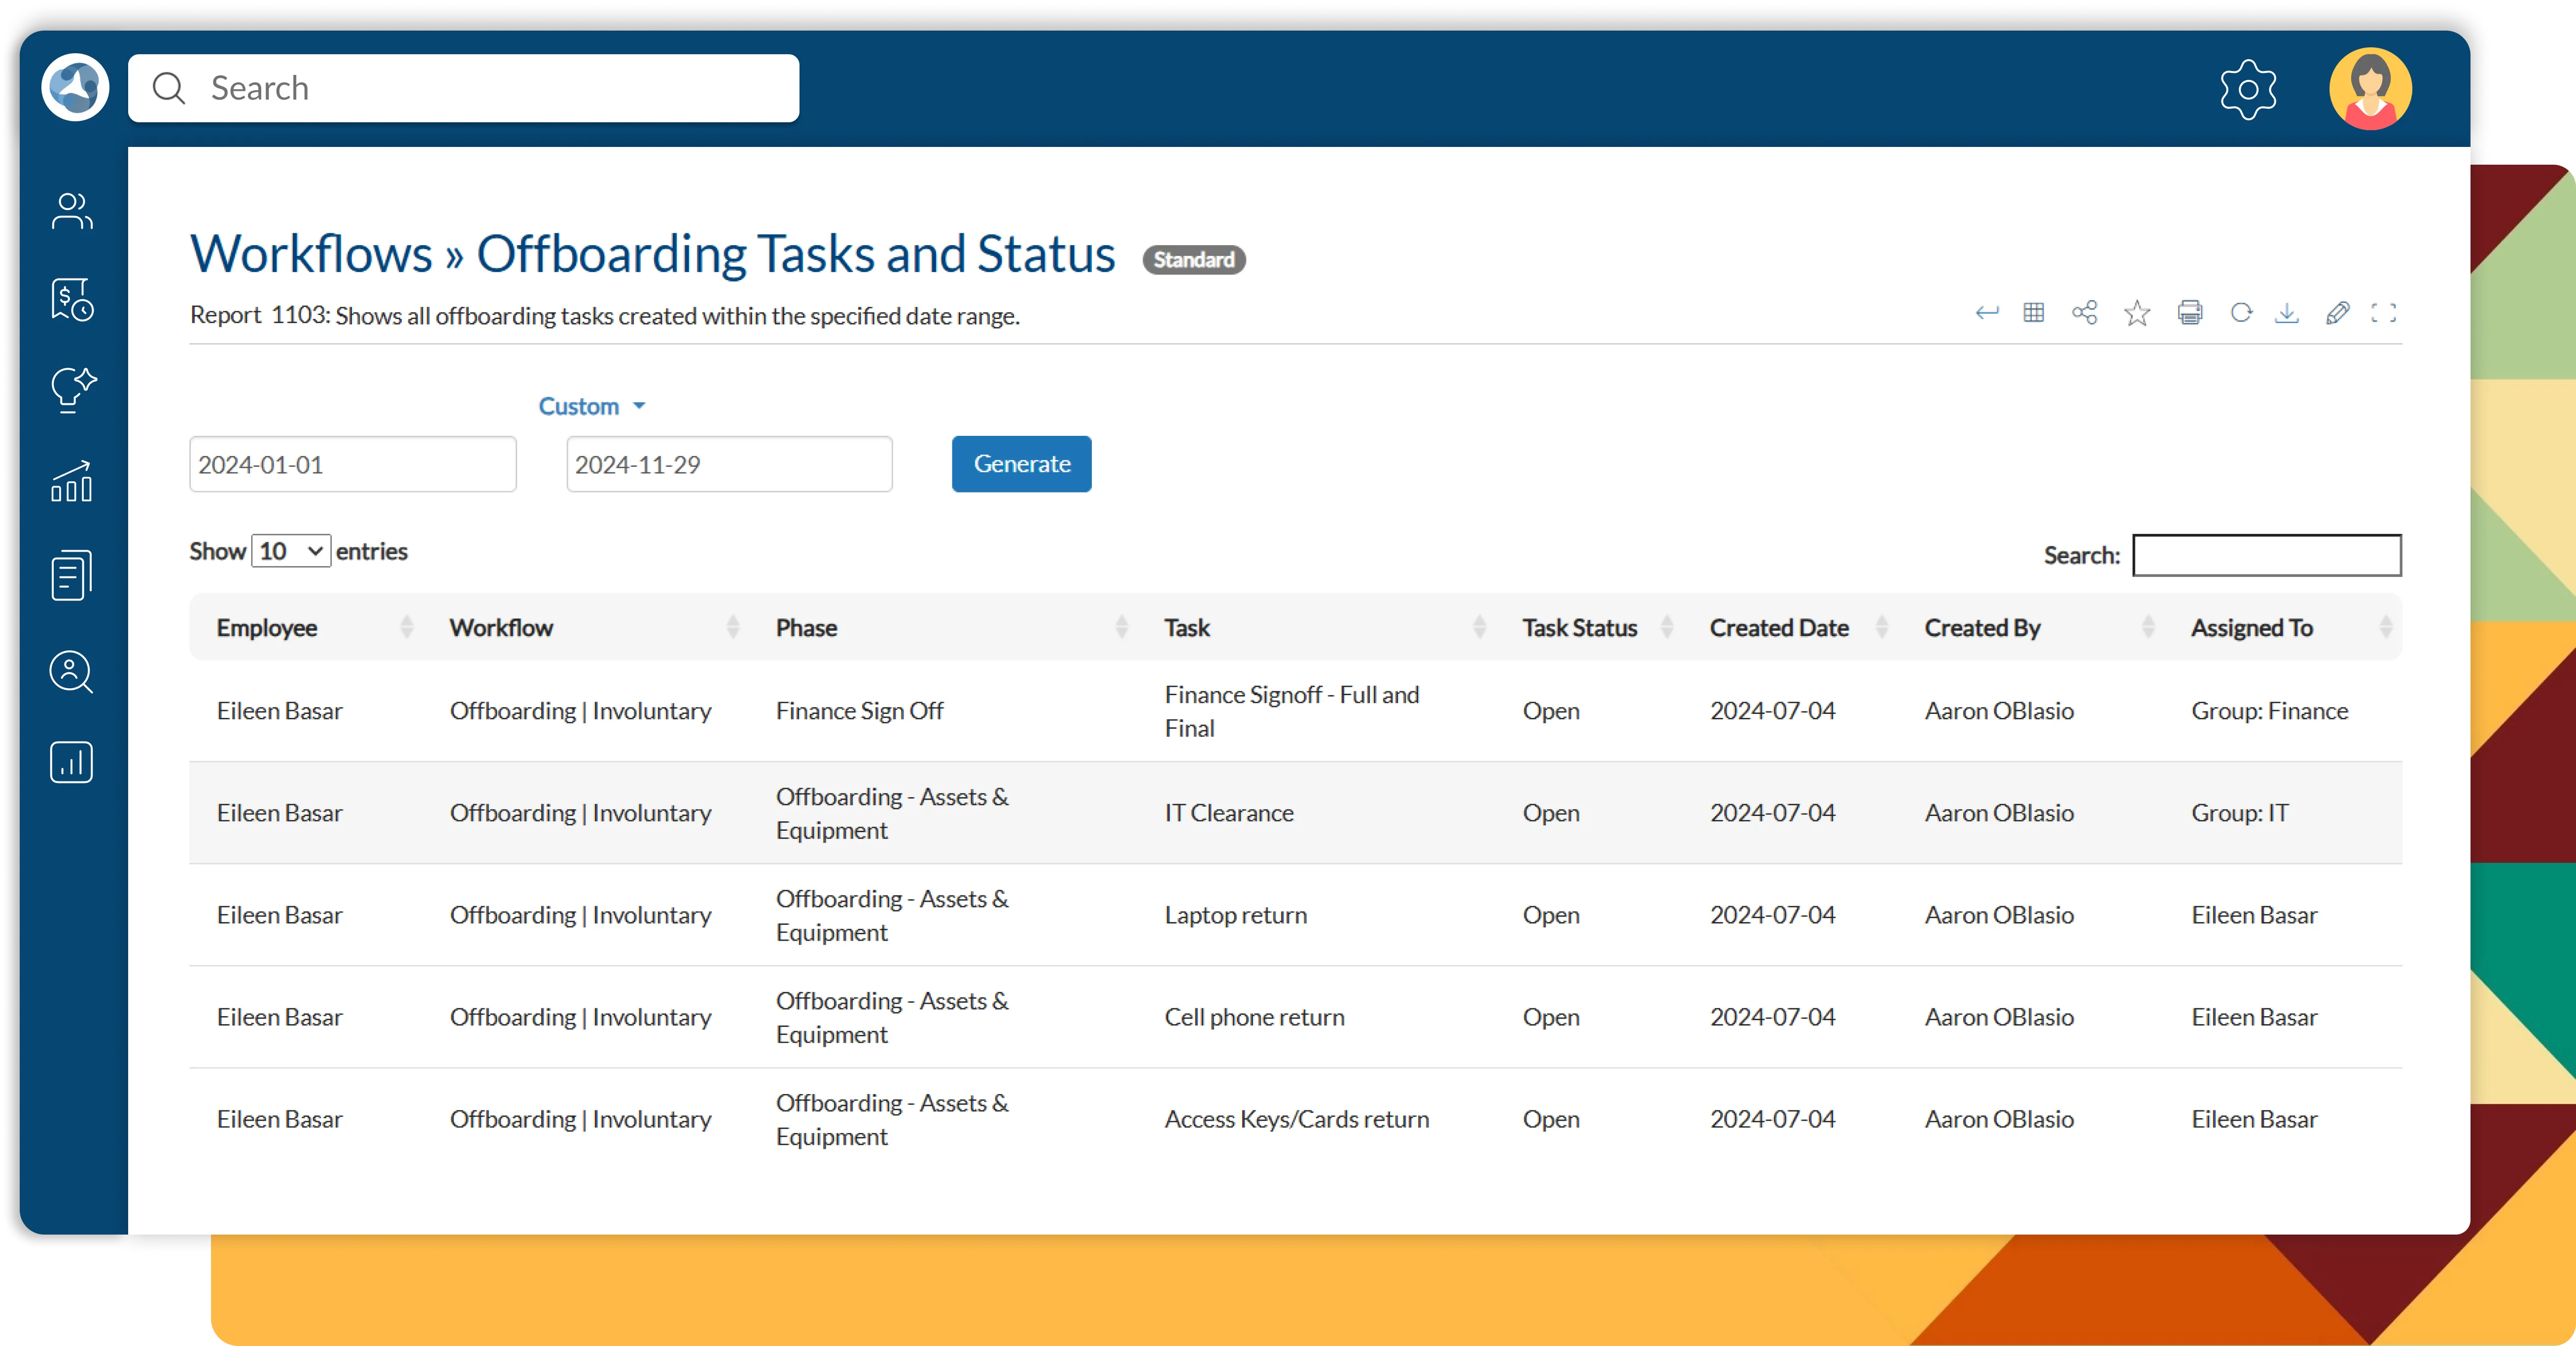Click the back arrow icon in report toolbar
Screen dimensions: 2576x1346
point(1986,313)
